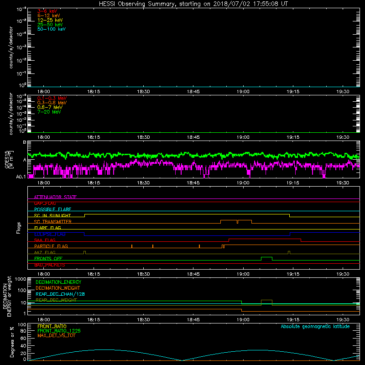Select the FRONTS_OFF flag label
The width and height of the screenshot is (365, 365).
pos(48,258)
